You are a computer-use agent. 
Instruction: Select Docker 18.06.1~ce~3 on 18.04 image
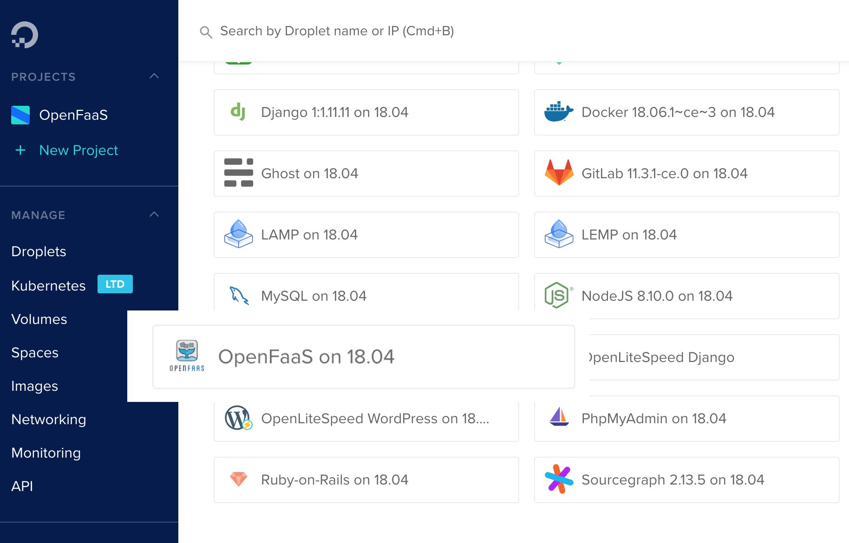[x=687, y=112]
